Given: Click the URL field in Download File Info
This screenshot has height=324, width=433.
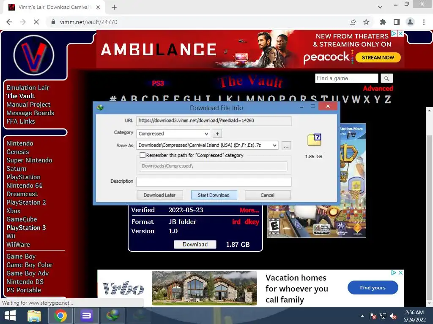Looking at the screenshot, I should (214, 121).
